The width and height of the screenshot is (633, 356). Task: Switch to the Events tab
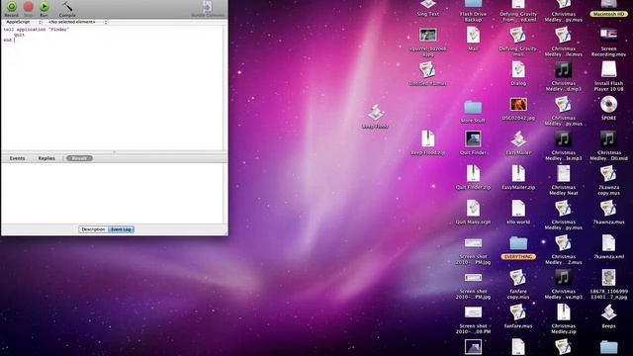tap(17, 158)
